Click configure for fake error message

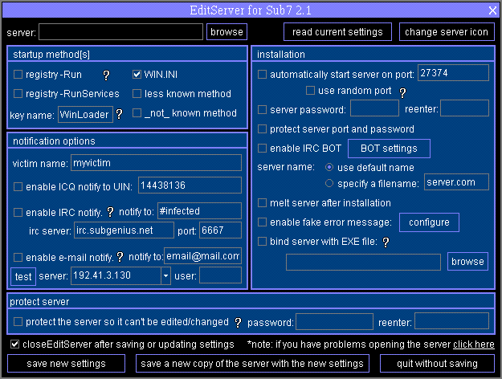coord(429,222)
